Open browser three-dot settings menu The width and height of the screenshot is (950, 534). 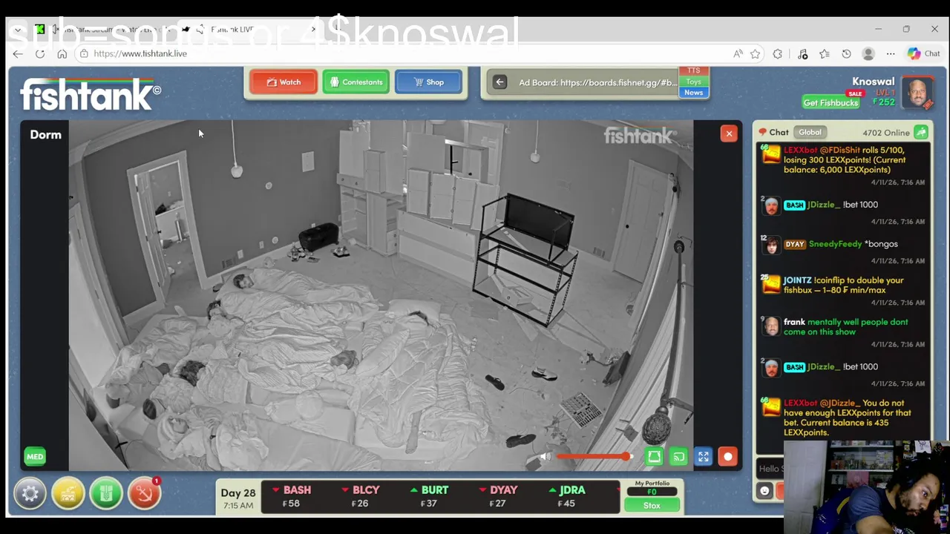[891, 53]
